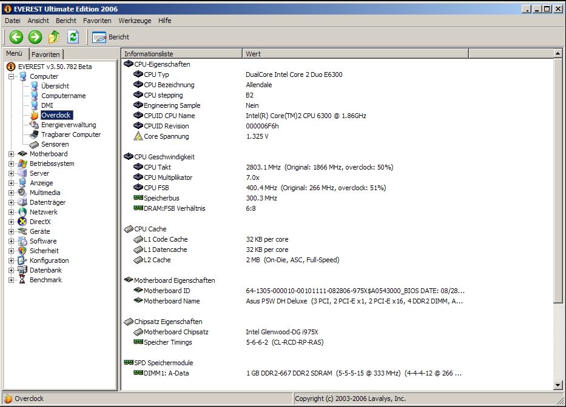Switch to the Menü tab
This screenshot has width=566, height=407.
pos(15,53)
